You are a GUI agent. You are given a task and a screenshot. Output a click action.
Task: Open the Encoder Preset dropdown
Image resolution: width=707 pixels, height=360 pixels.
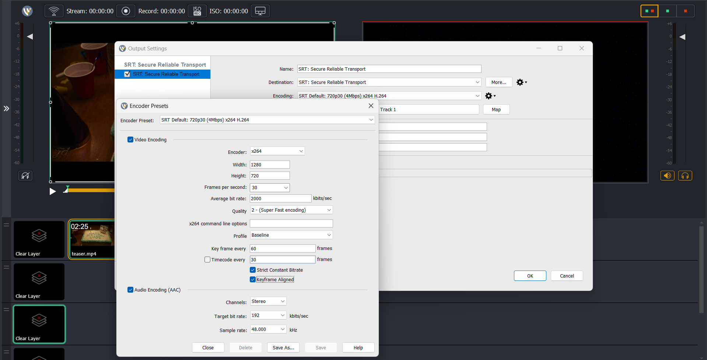click(x=267, y=120)
